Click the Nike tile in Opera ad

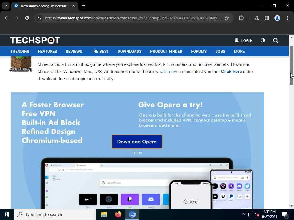88,199
